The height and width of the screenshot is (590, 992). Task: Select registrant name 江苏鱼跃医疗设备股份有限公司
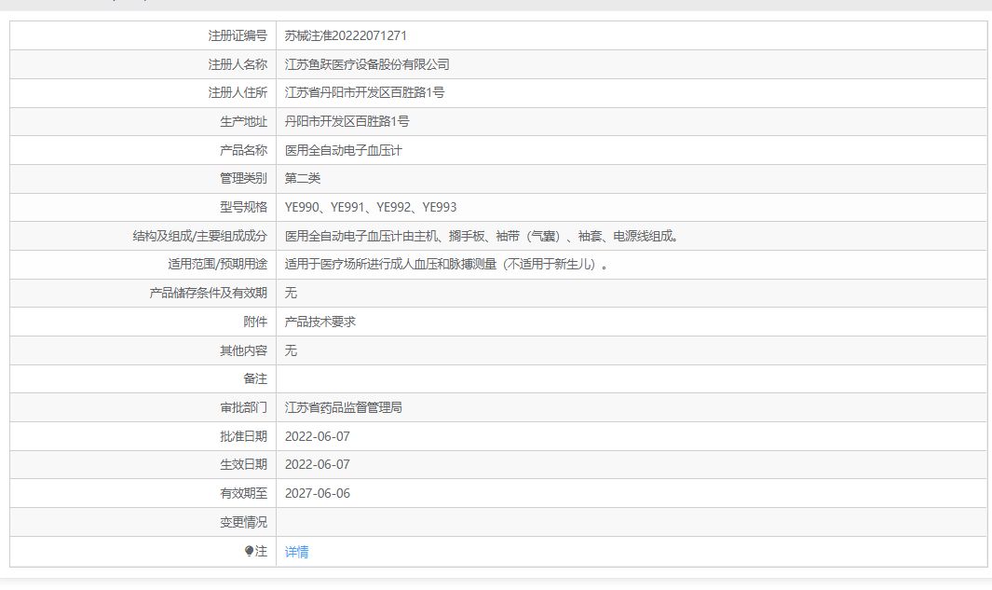tap(367, 64)
